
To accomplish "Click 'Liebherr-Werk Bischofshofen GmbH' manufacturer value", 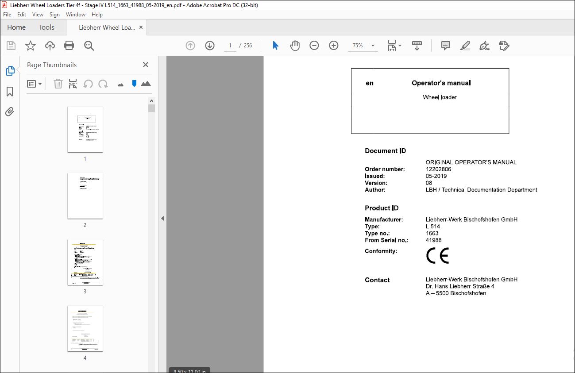I will pyautogui.click(x=471, y=219).
